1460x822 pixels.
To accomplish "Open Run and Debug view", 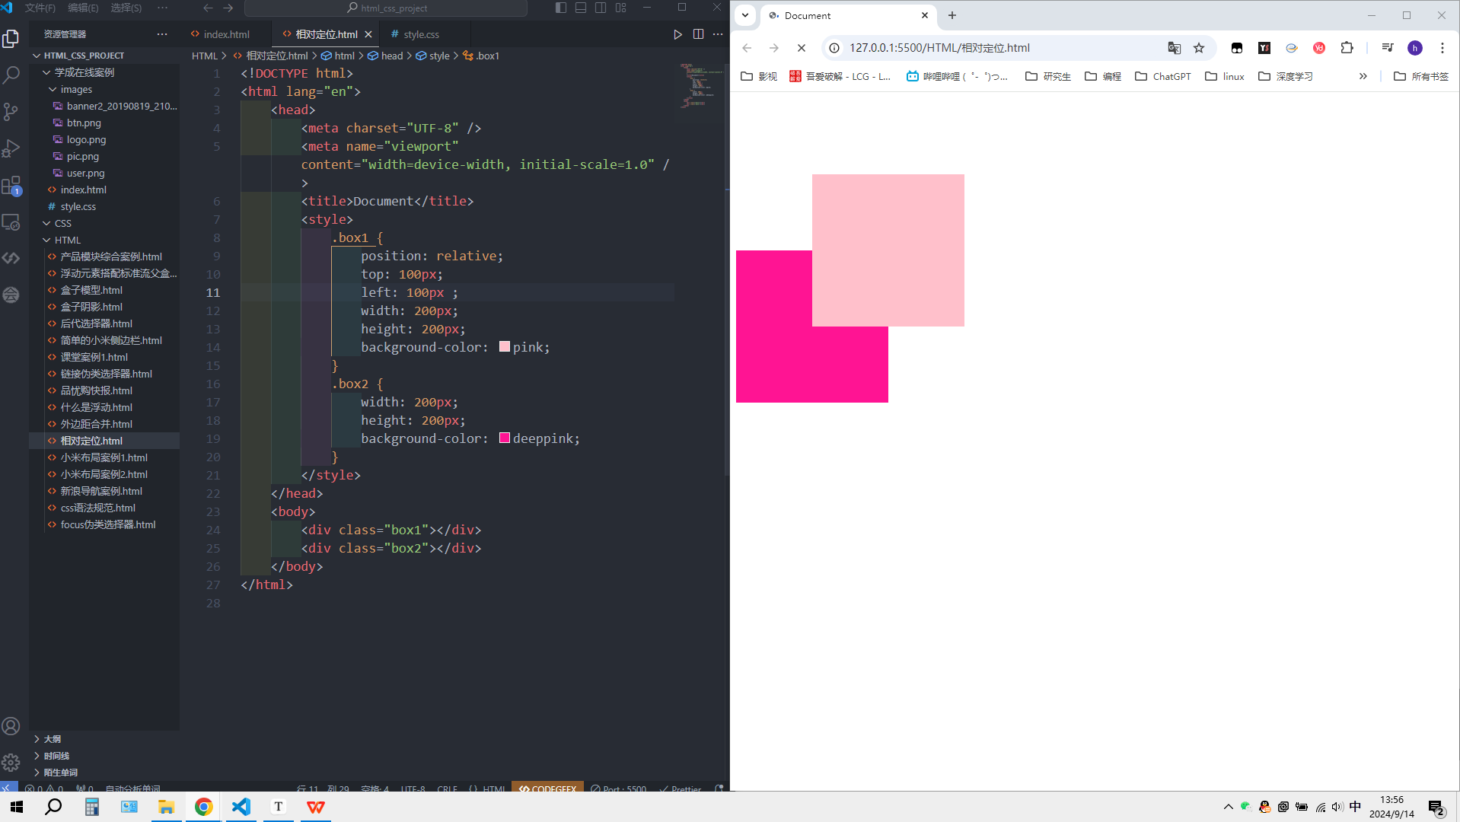I will pyautogui.click(x=11, y=148).
